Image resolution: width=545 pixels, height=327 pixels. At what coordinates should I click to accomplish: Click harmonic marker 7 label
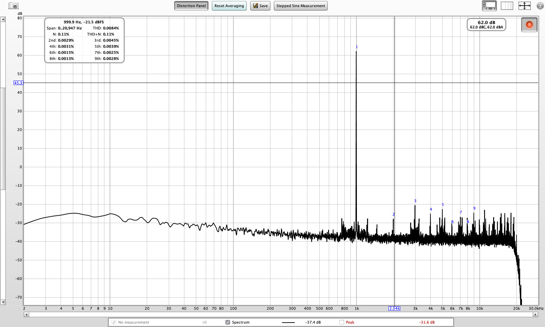point(461,212)
